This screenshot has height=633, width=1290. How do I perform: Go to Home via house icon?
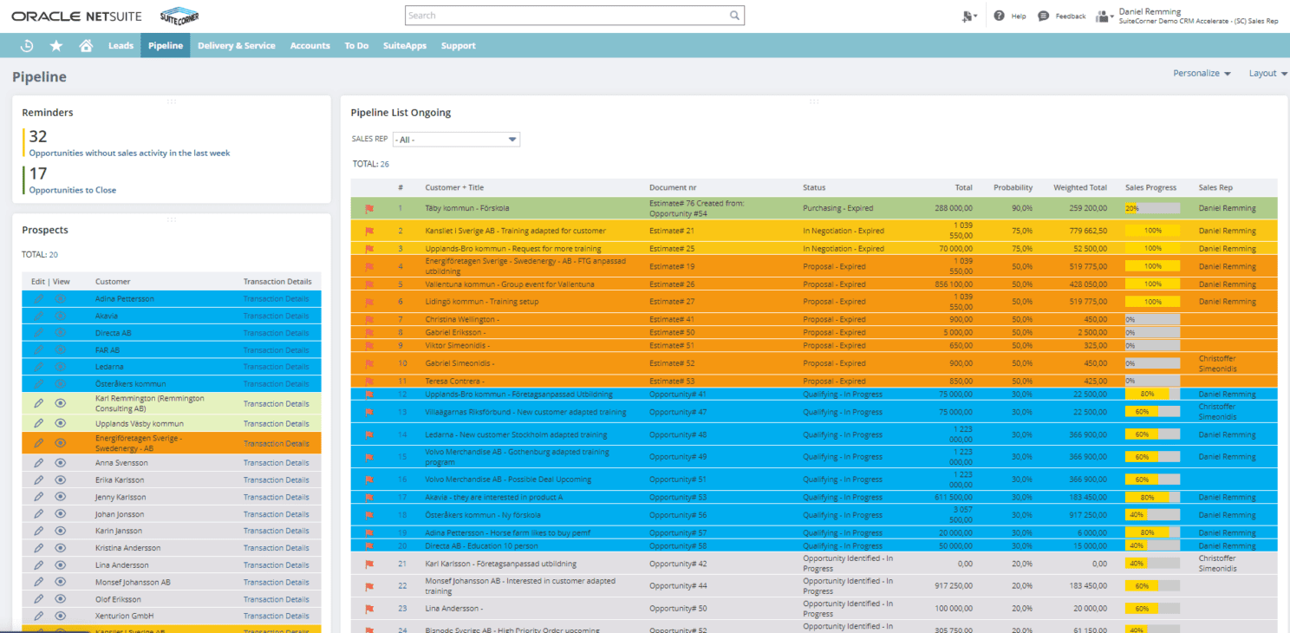click(x=86, y=46)
